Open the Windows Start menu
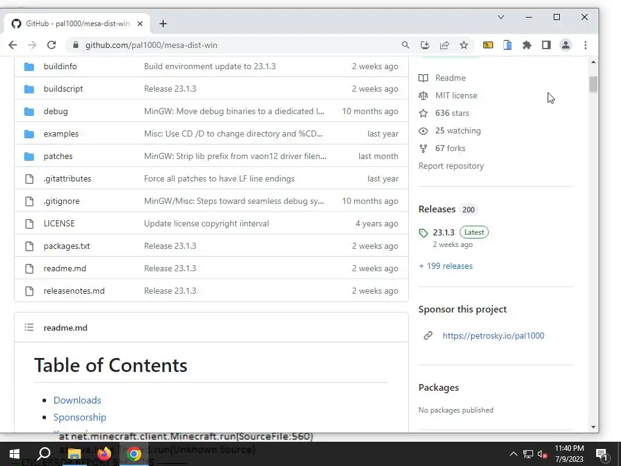Image resolution: width=621 pixels, height=466 pixels. point(15,454)
